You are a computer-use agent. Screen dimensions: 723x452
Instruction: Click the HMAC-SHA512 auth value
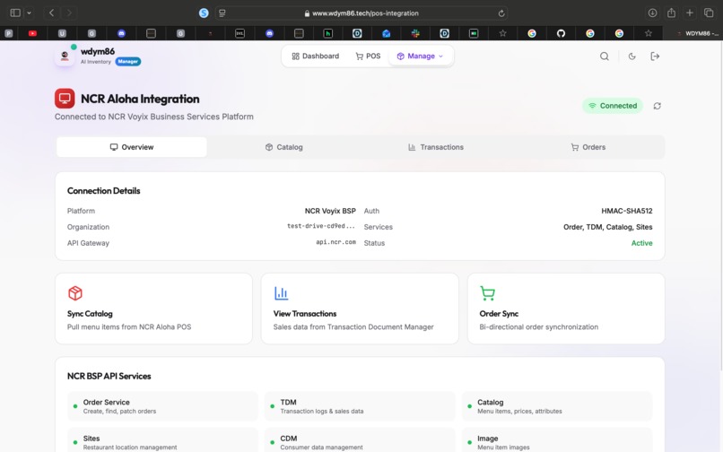[627, 211]
